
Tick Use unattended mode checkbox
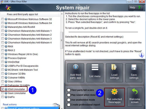tap(69, 100)
